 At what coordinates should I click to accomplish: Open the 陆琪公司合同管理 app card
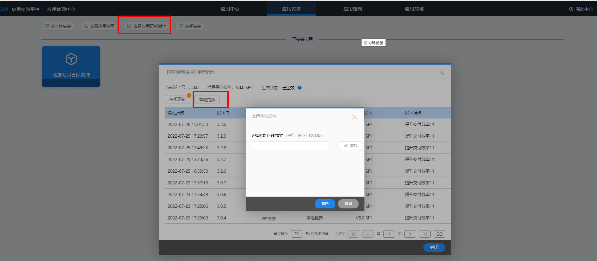(x=71, y=67)
